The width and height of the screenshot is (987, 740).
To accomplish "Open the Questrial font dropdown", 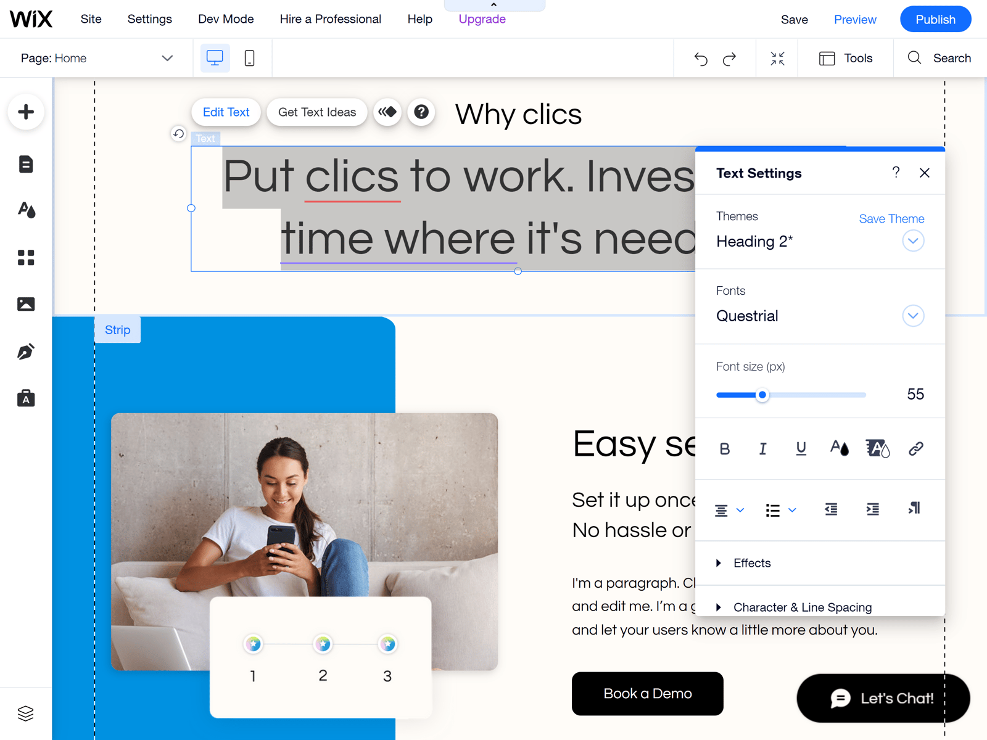I will click(913, 316).
